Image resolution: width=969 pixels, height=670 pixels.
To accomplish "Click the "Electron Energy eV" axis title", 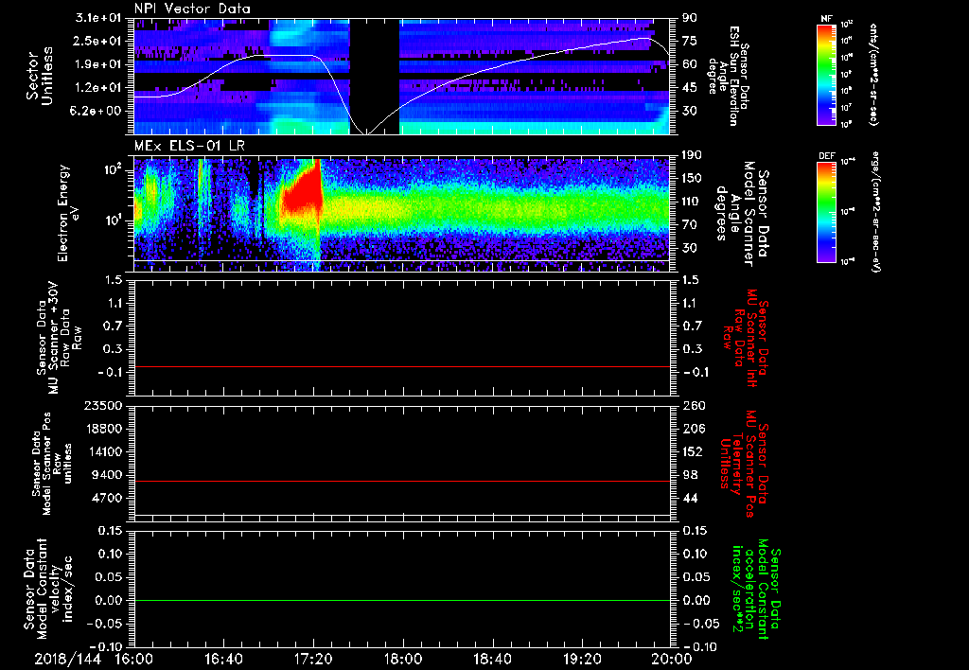I will click(70, 213).
